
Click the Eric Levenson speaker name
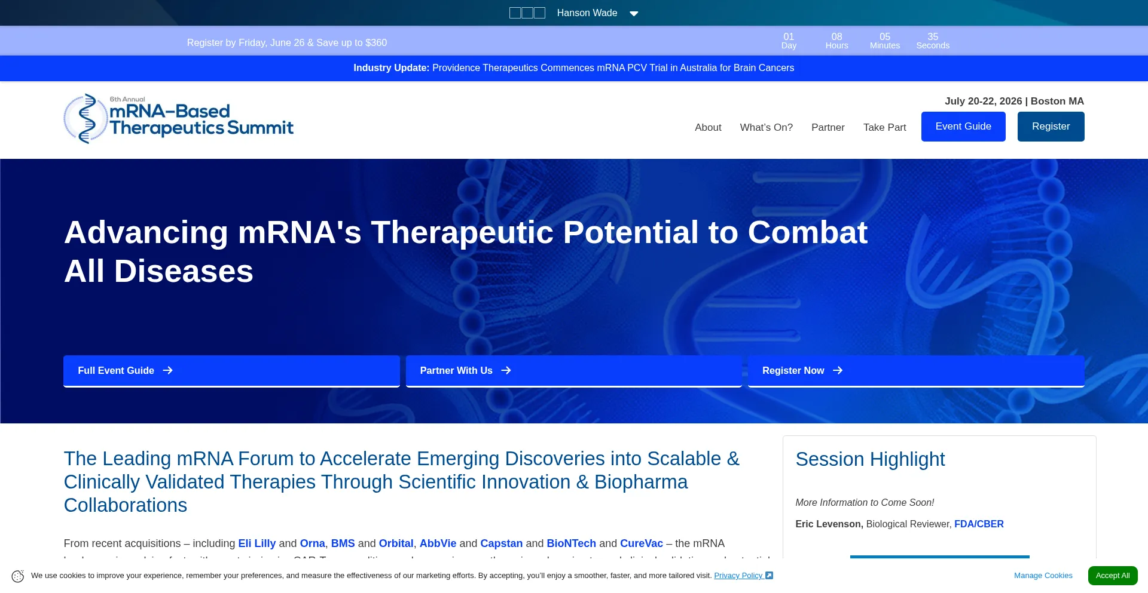(829, 524)
